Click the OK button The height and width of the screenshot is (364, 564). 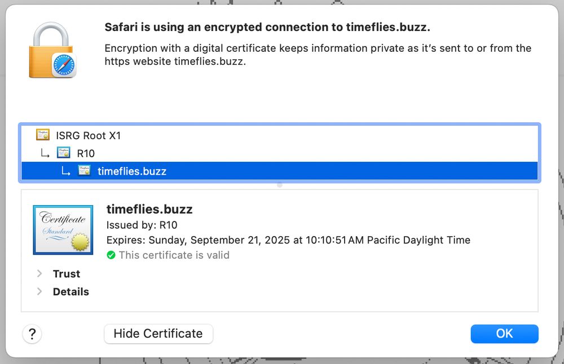click(x=504, y=334)
